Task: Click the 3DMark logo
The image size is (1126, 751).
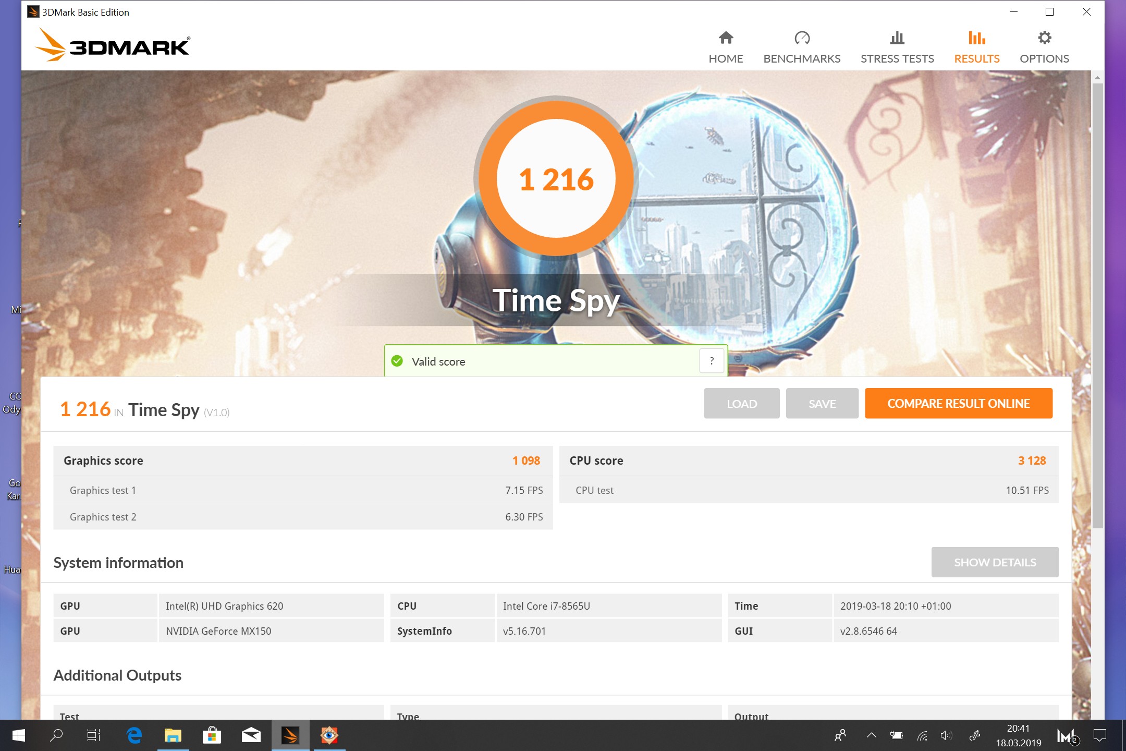Action: point(113,45)
